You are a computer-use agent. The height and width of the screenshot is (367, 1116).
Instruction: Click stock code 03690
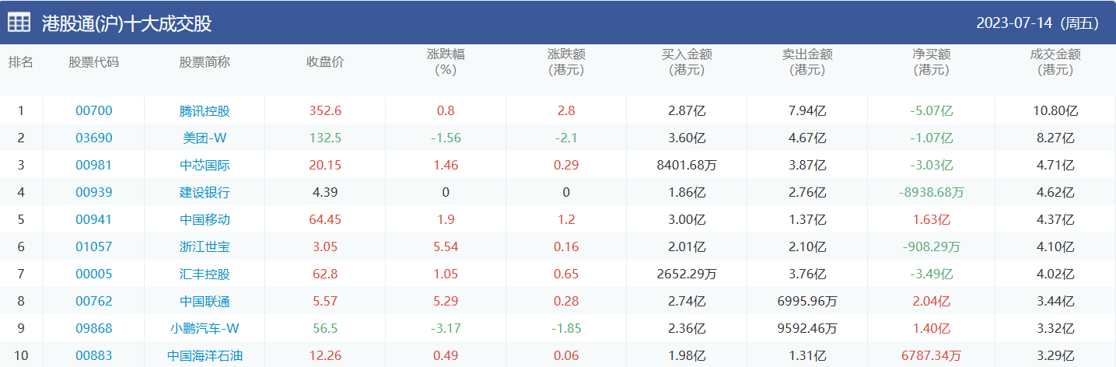(x=93, y=138)
